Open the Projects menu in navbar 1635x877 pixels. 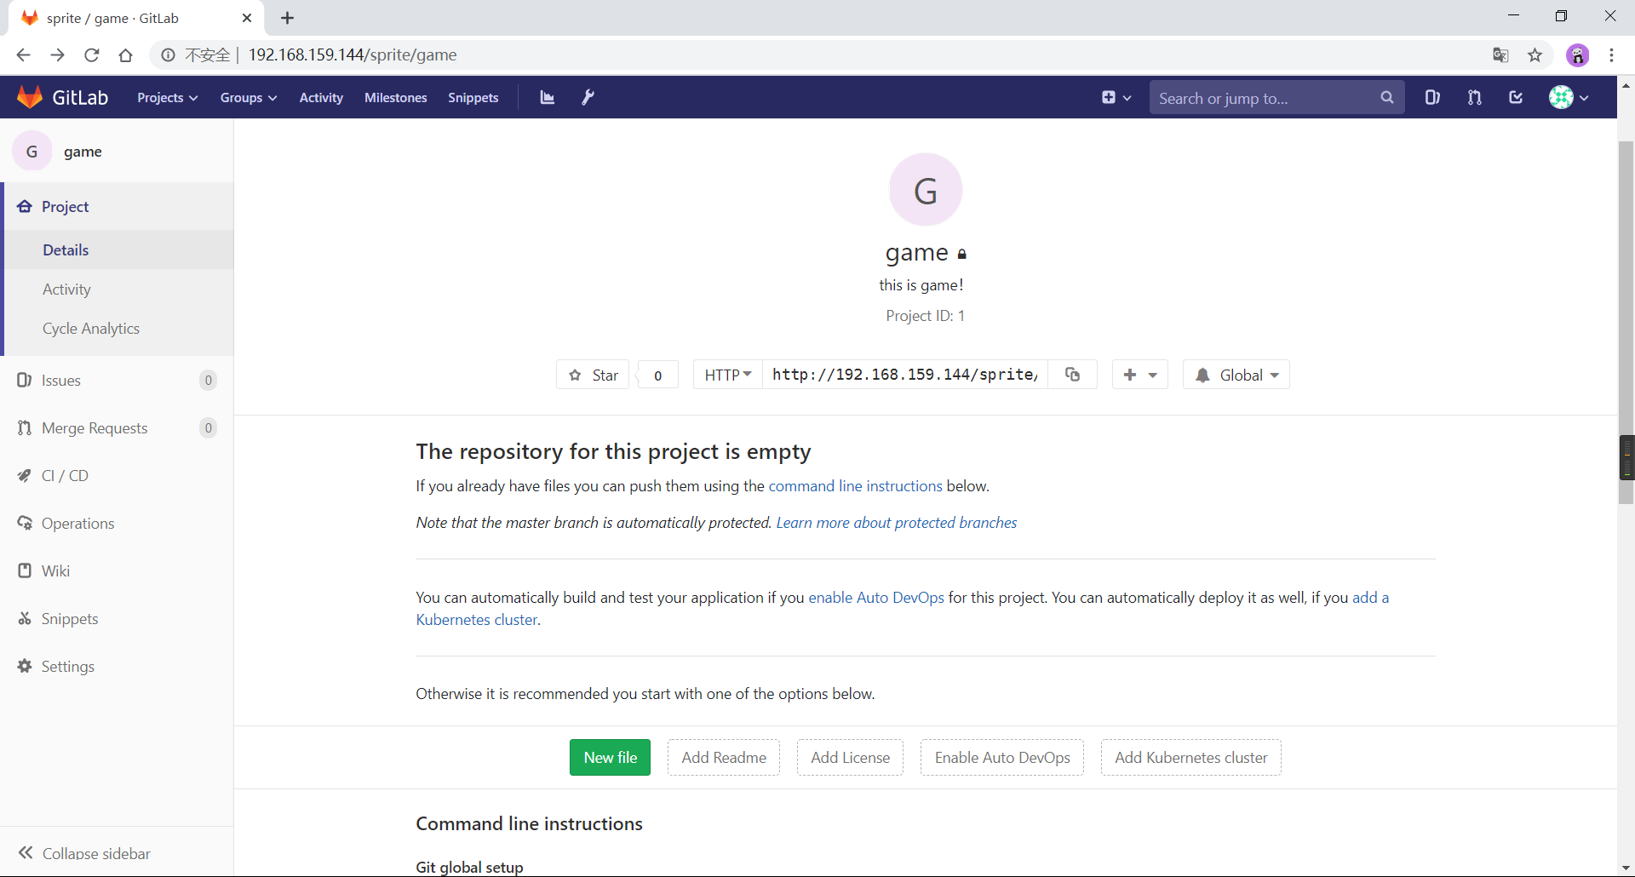click(x=168, y=98)
